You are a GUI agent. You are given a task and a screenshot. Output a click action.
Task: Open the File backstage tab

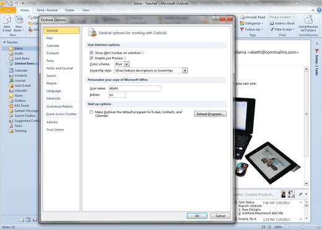pos(8,10)
